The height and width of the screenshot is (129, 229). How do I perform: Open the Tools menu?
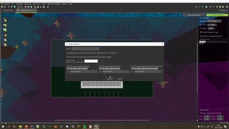click(x=44, y=4)
